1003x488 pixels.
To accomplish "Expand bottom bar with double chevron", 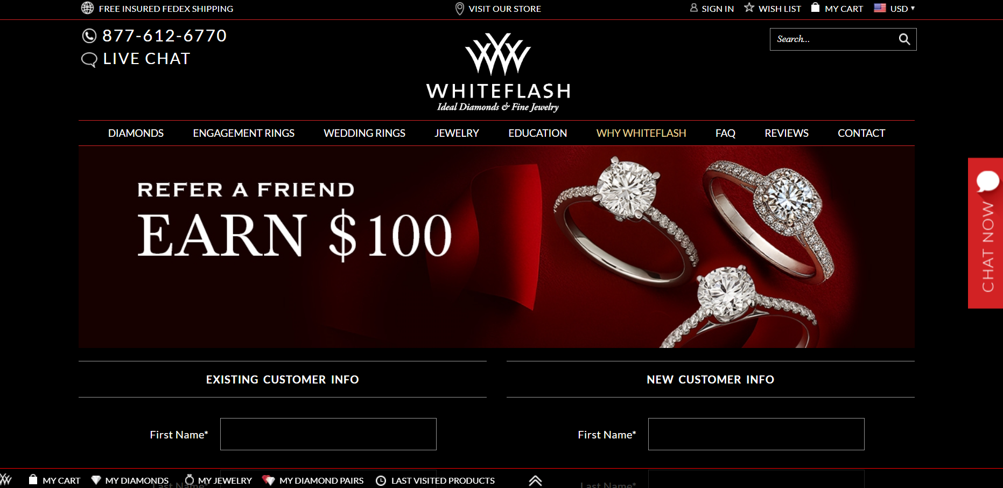I will click(535, 480).
